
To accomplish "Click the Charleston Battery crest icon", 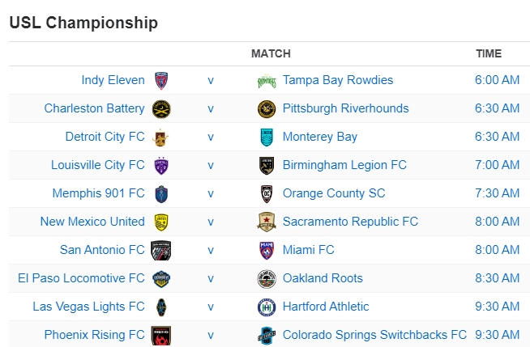I will pyautogui.click(x=160, y=109).
